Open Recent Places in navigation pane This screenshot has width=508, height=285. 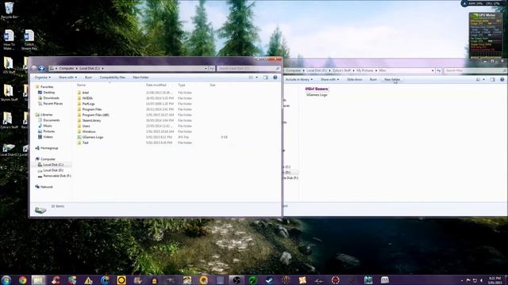[53, 104]
